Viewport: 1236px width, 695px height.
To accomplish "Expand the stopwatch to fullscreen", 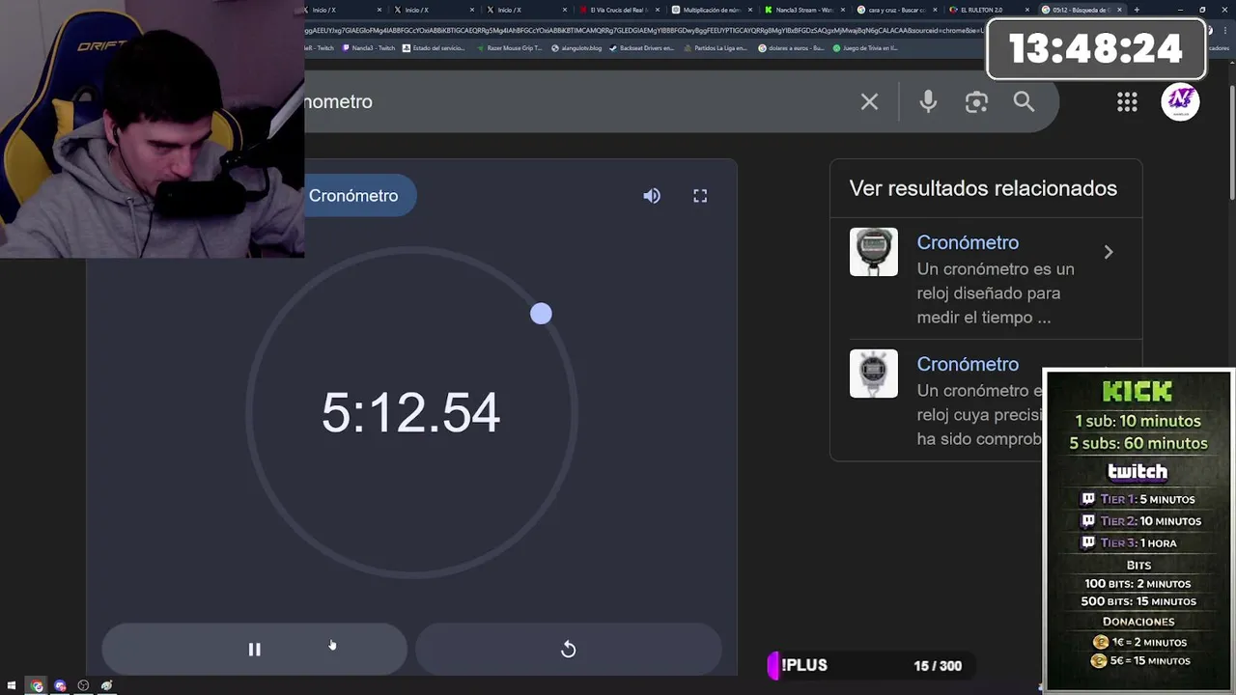I will point(700,196).
